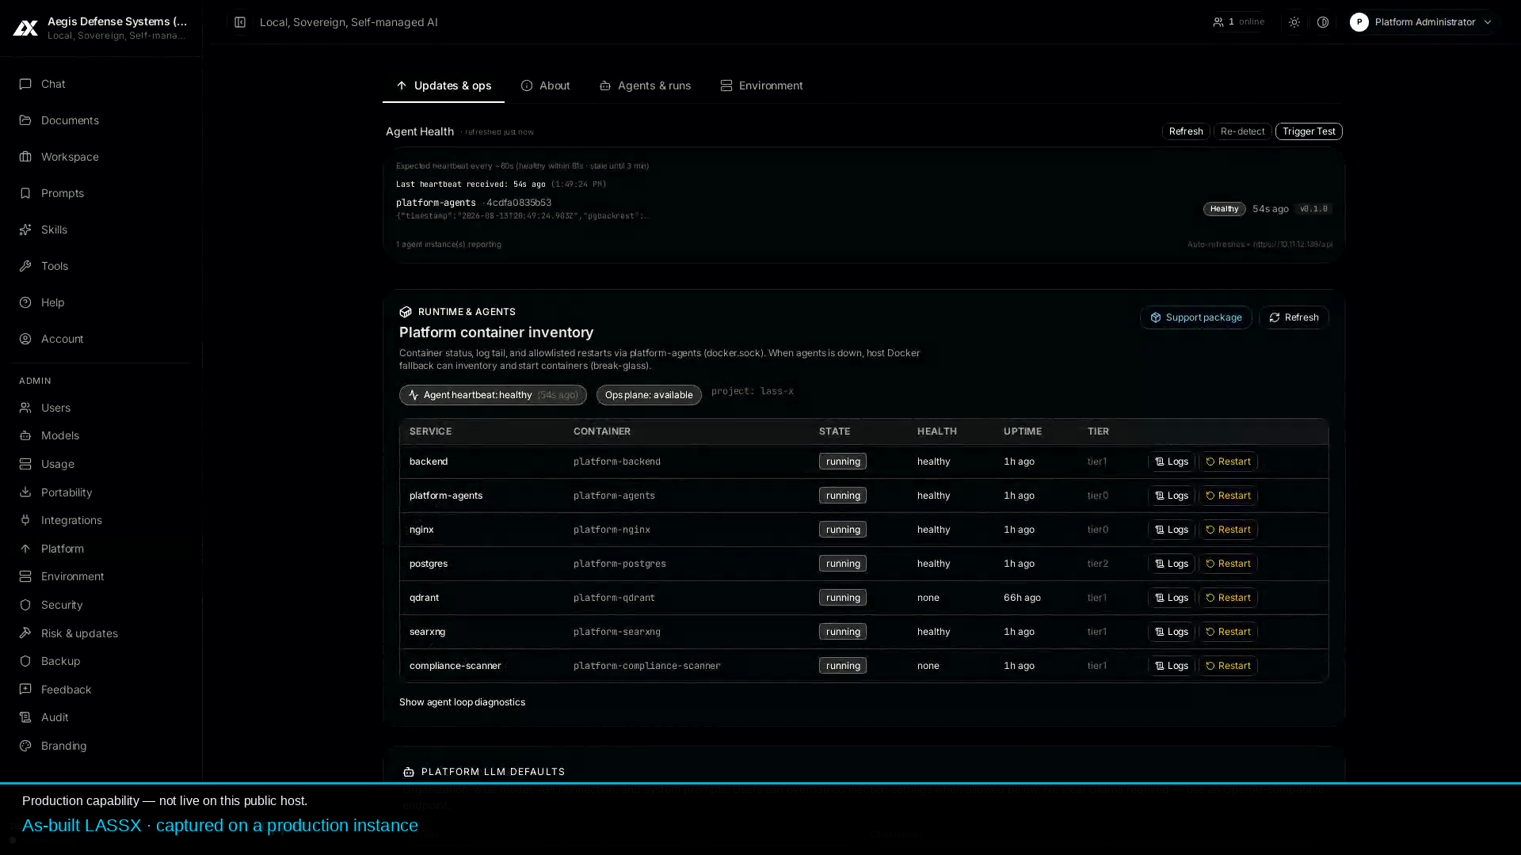The image size is (1521, 855).
Task: Click Agent heartbeat healthy badge
Action: pyautogui.click(x=493, y=395)
